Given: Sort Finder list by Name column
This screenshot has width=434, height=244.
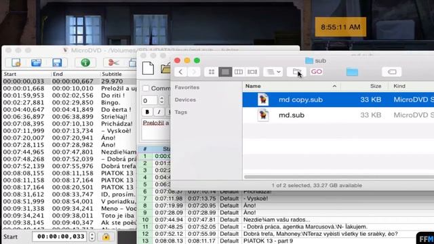Looking at the screenshot, I should click(x=291, y=86).
